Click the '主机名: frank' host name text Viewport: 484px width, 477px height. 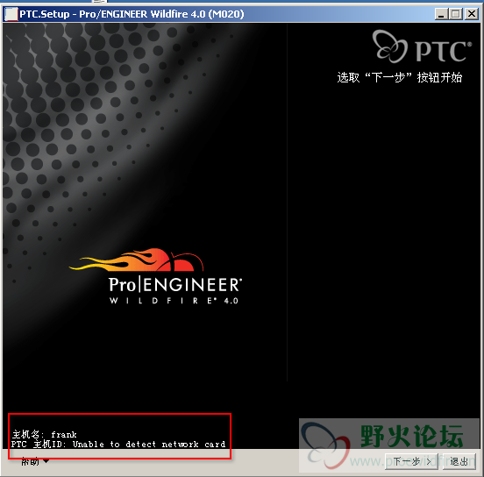pyautogui.click(x=44, y=434)
